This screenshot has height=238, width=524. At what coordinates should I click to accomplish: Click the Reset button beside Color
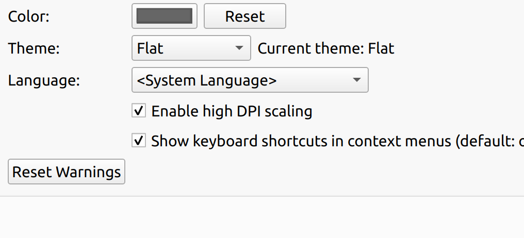coord(245,16)
